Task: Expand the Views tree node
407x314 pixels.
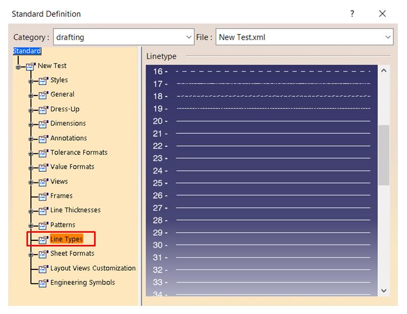Action: [32, 181]
